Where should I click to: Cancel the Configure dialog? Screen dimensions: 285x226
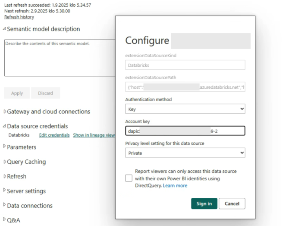click(232, 204)
